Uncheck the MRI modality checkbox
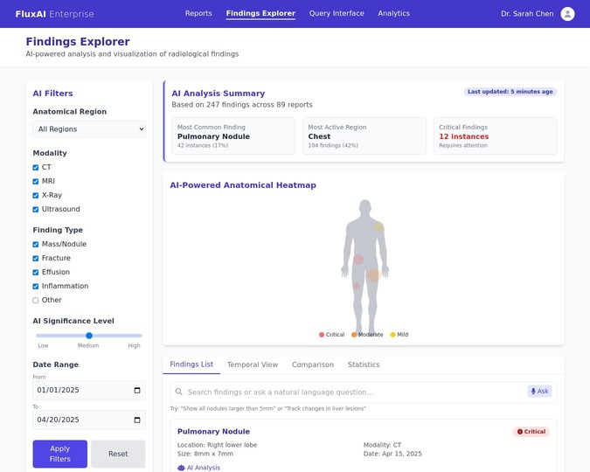This screenshot has height=472, width=590. pyautogui.click(x=36, y=182)
